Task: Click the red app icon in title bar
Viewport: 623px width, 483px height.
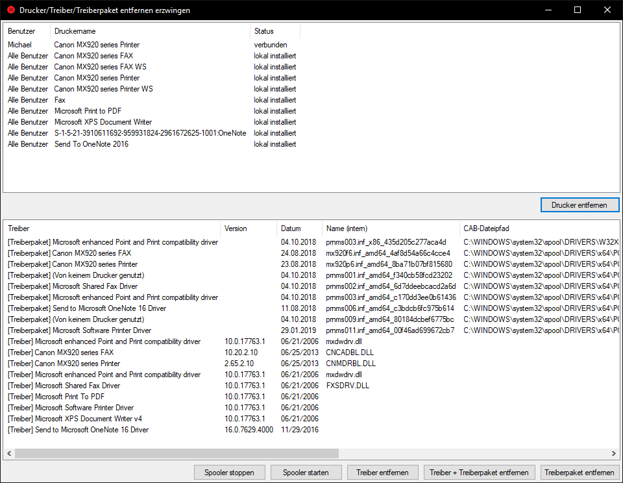Action: point(10,10)
